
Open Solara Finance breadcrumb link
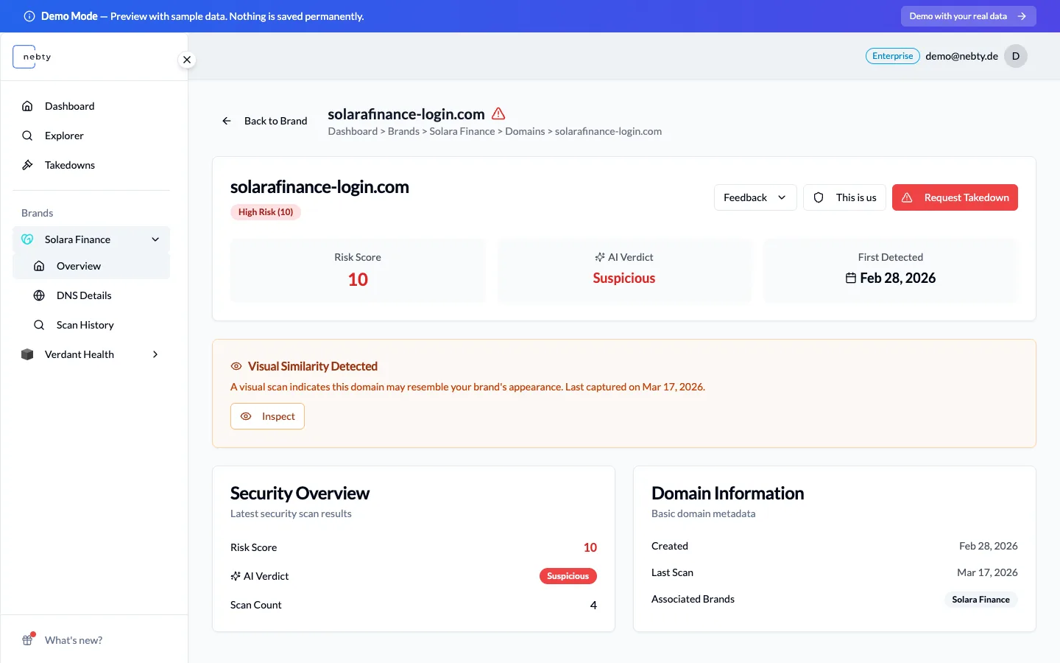point(462,131)
